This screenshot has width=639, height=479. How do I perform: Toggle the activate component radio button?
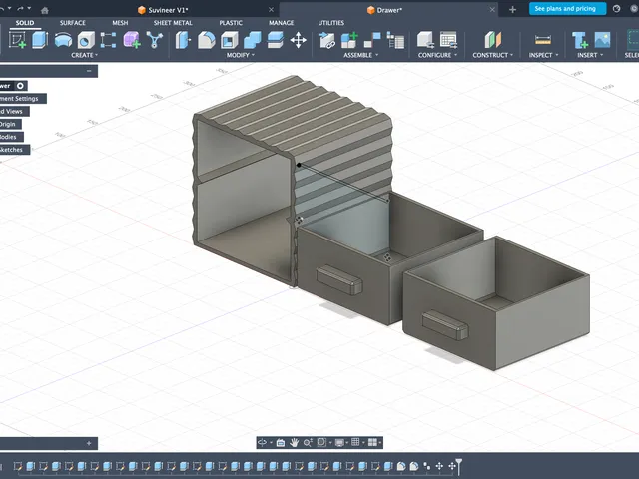point(20,86)
